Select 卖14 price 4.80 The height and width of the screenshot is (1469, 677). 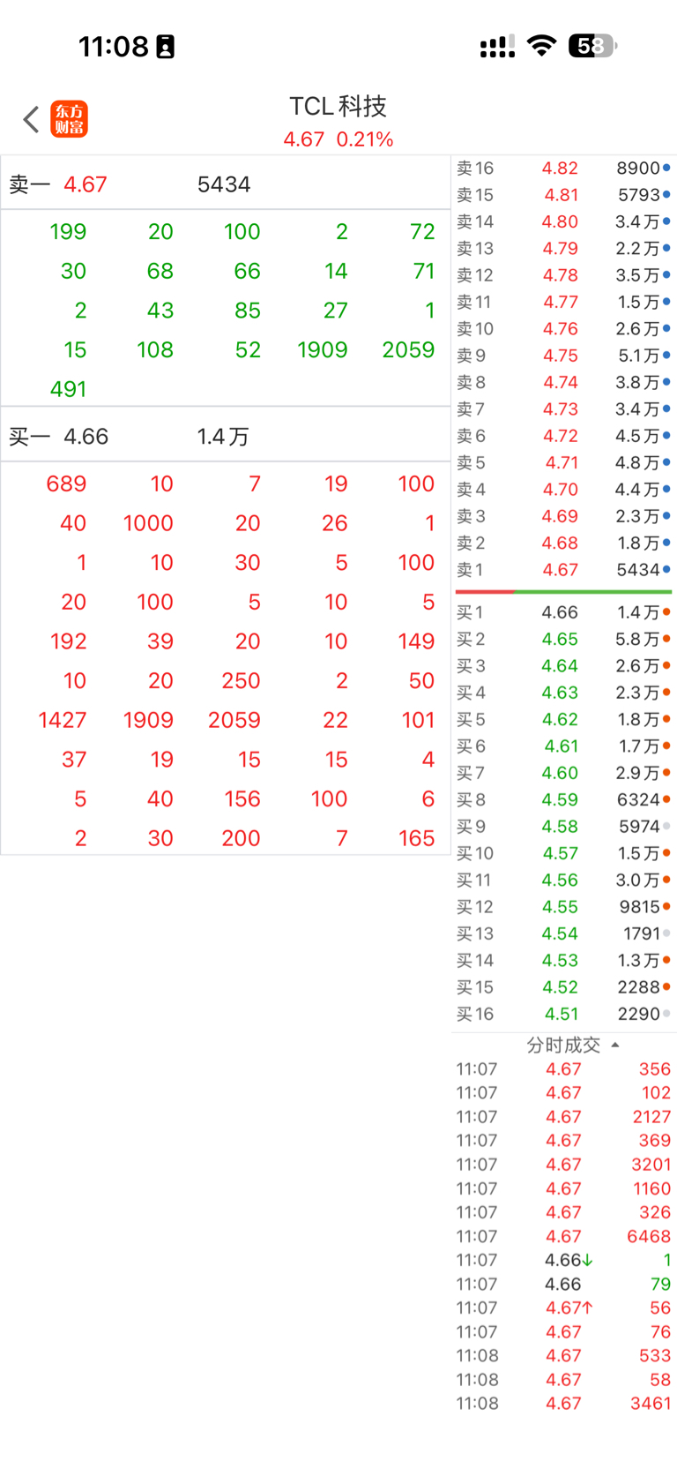click(560, 221)
